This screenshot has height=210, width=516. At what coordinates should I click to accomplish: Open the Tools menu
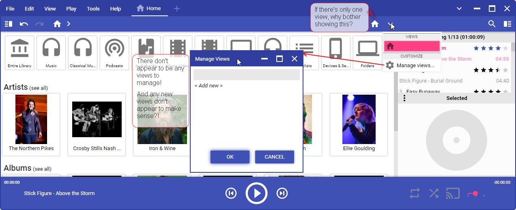(x=93, y=8)
